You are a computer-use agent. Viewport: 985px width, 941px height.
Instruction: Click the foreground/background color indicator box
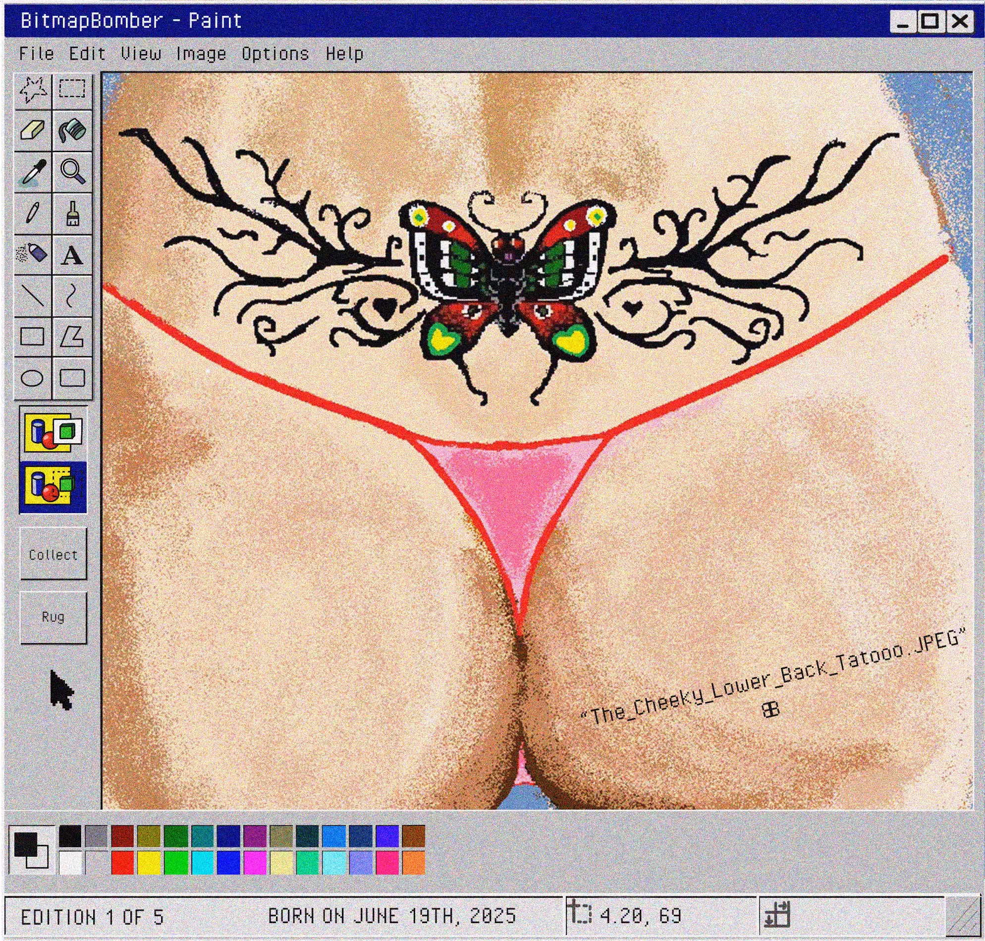tap(32, 850)
